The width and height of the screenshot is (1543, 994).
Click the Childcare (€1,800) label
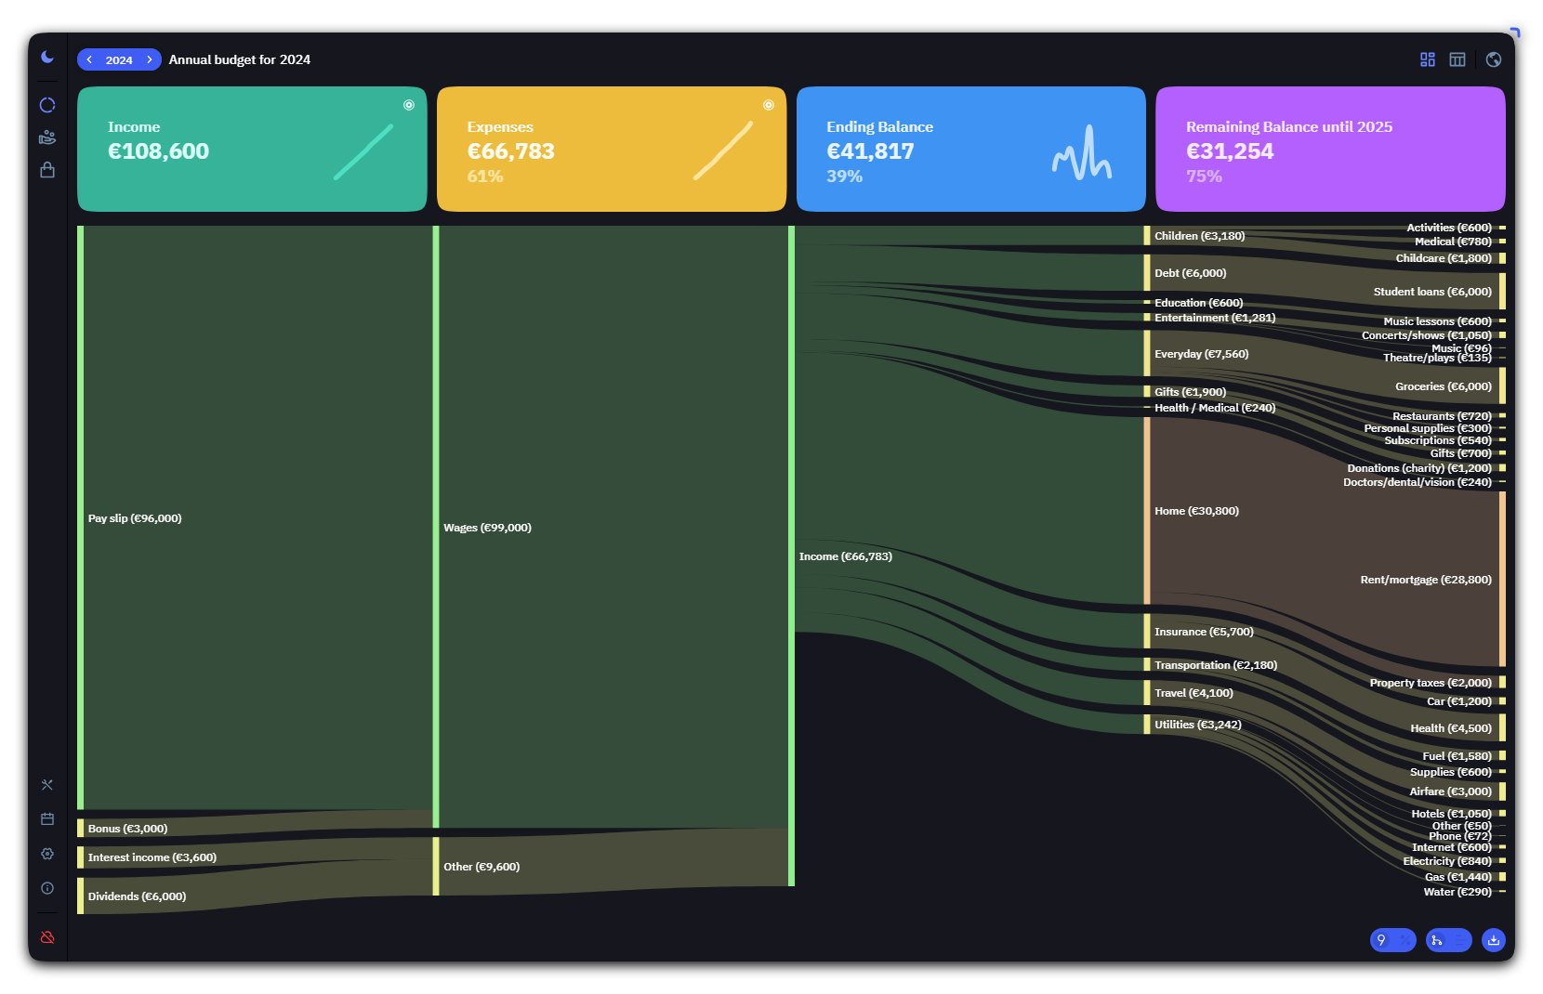point(1444,258)
